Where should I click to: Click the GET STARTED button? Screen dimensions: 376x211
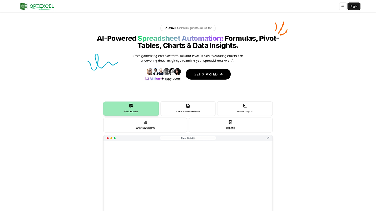point(208,74)
